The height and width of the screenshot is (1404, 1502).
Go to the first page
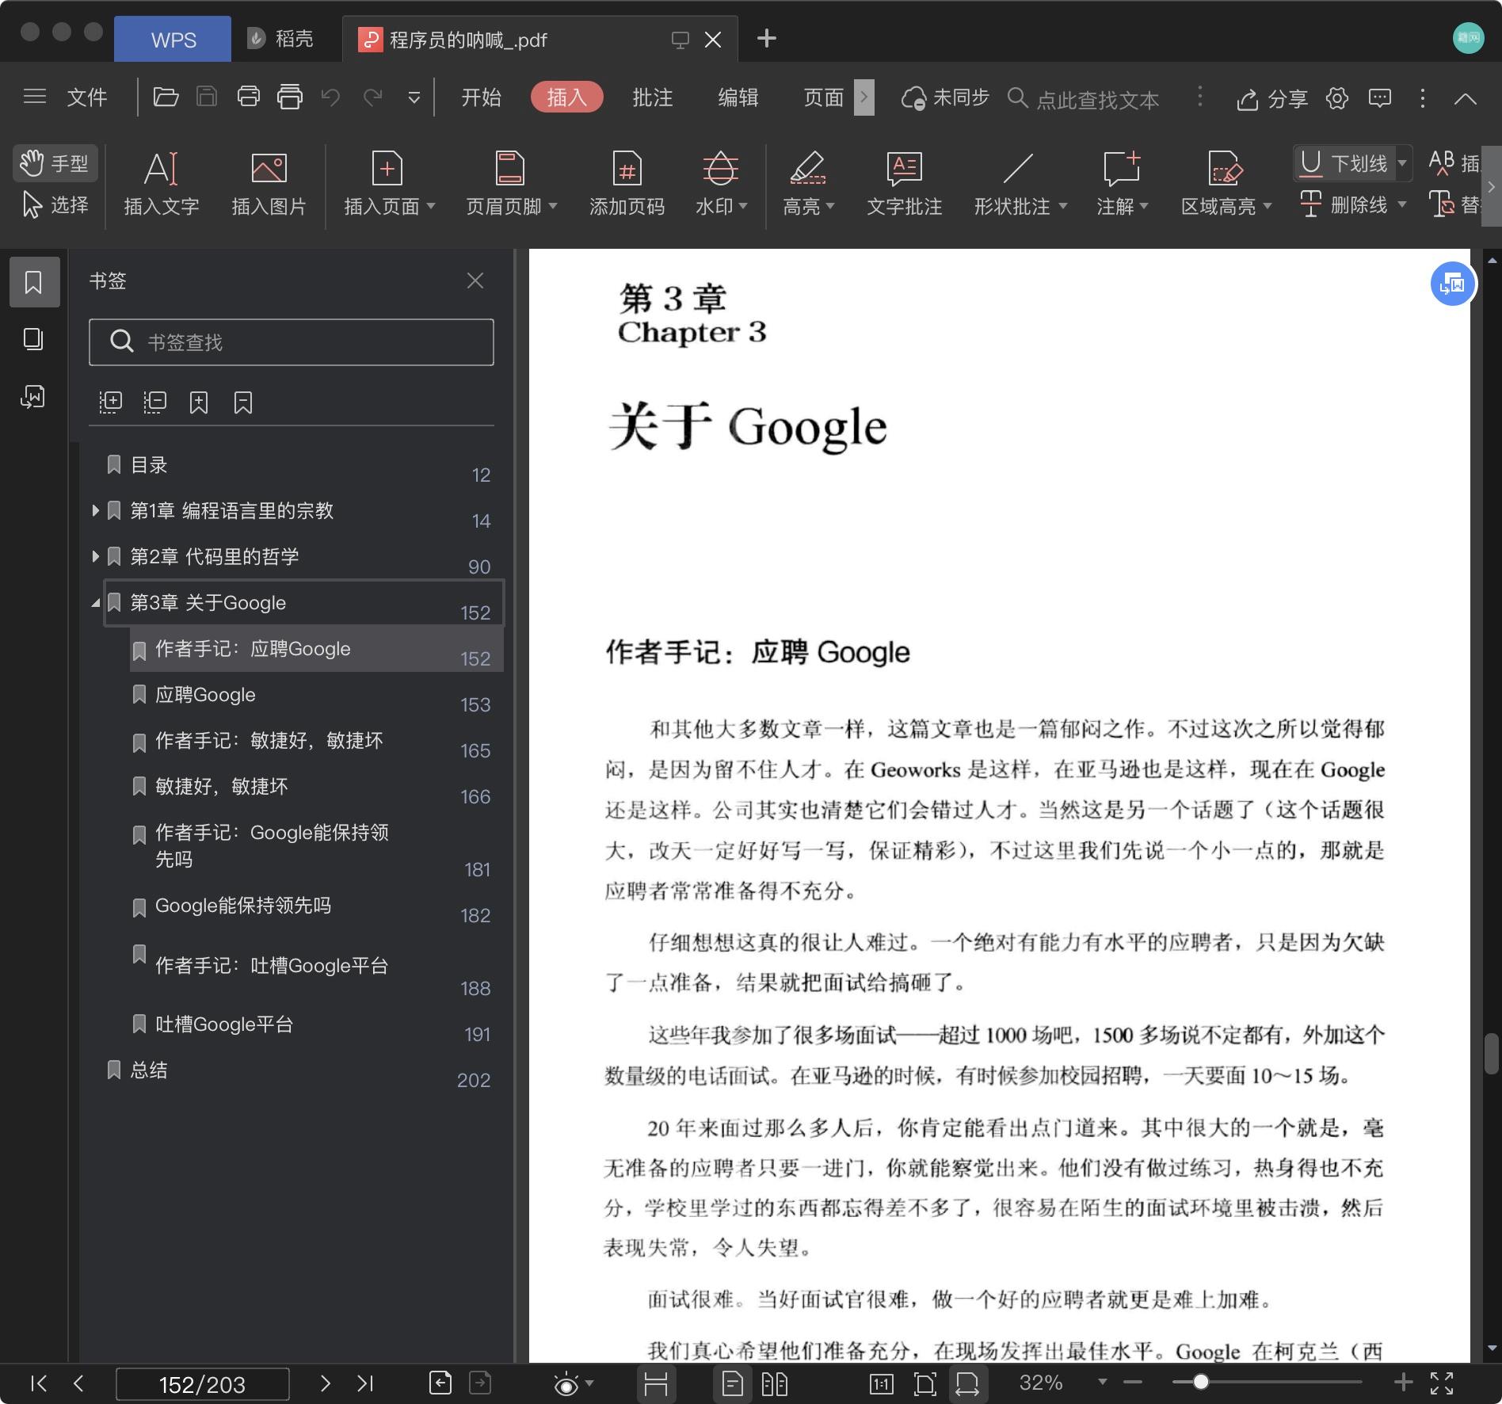pyautogui.click(x=38, y=1383)
